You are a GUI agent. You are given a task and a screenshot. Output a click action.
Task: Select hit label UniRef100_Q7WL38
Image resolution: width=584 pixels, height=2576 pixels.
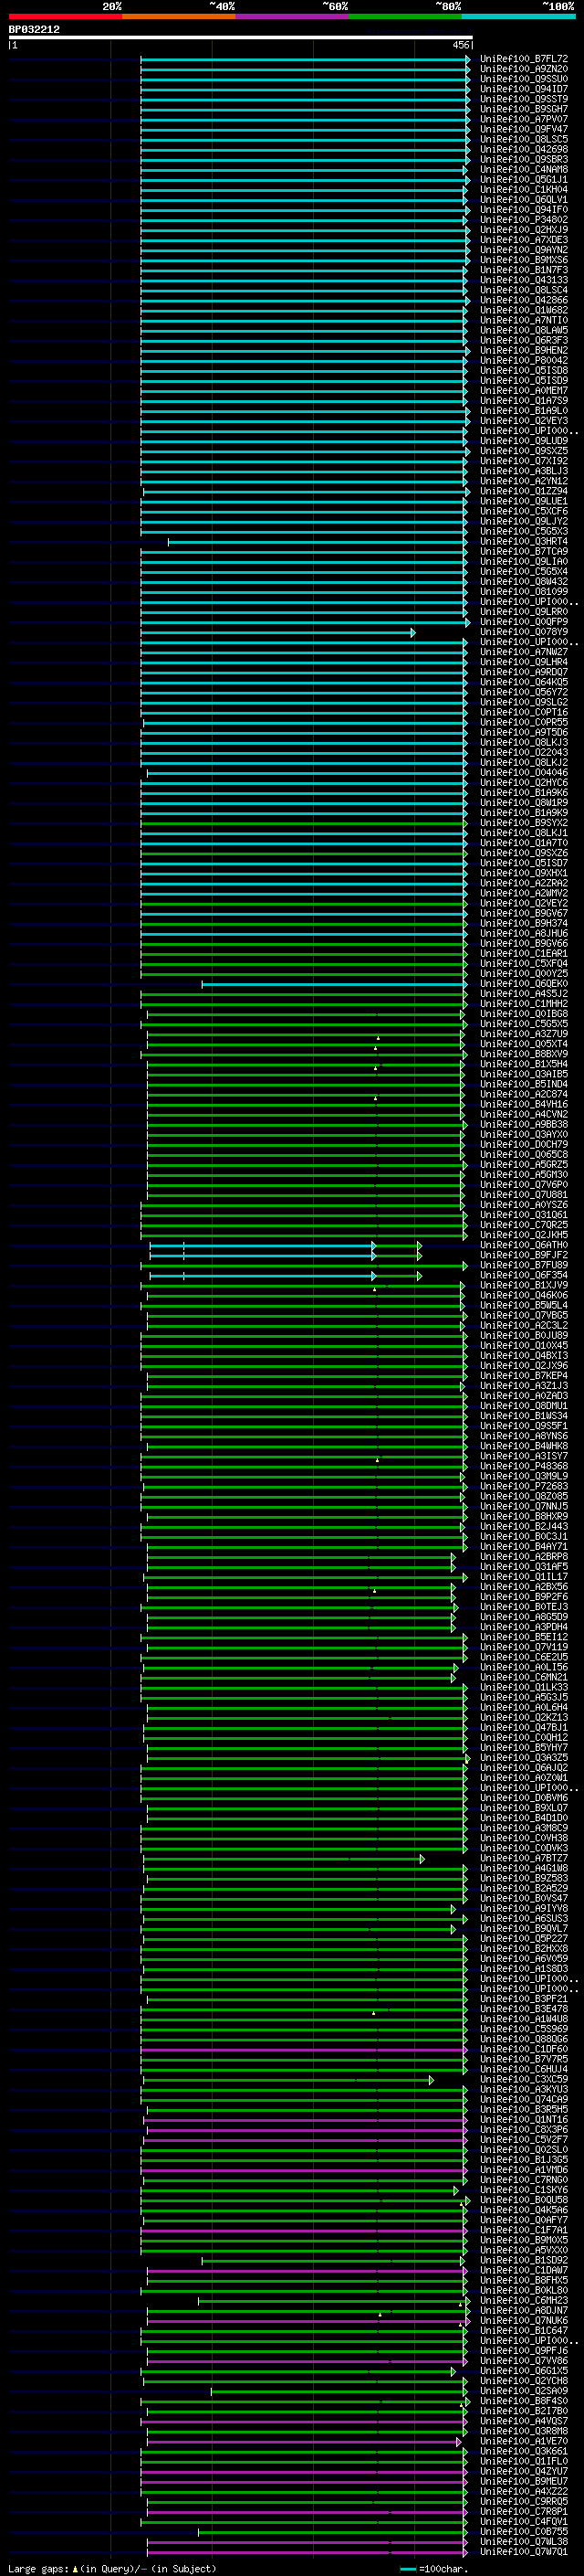pos(524,2541)
